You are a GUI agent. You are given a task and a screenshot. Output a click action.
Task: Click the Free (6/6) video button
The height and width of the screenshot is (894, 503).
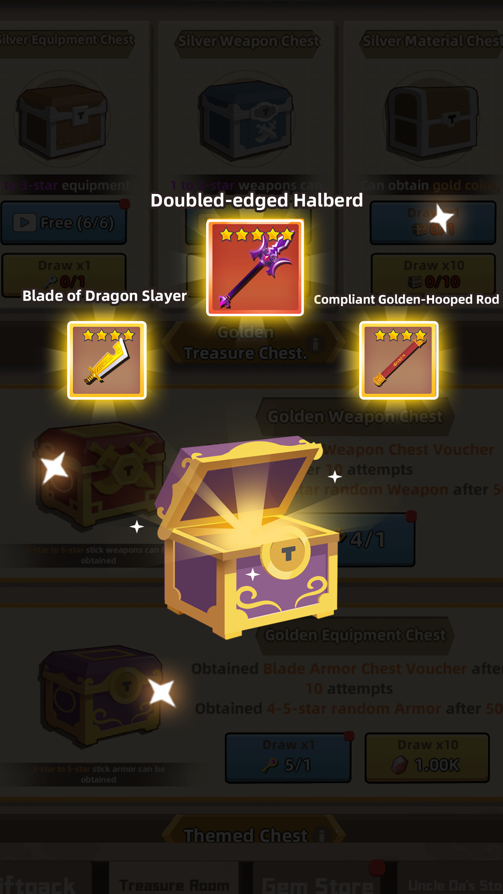[x=64, y=223]
